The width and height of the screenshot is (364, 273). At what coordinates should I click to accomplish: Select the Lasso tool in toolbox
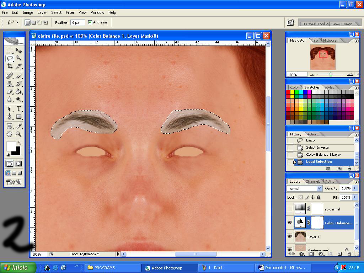pos(10,58)
